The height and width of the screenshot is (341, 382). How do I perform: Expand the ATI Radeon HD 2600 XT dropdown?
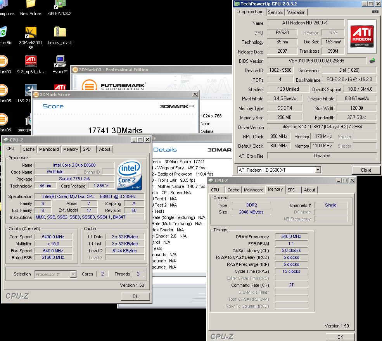point(318,170)
